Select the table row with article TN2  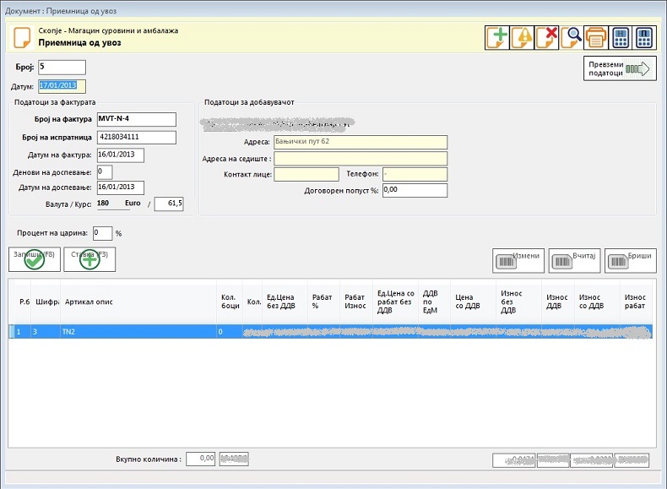(x=330, y=332)
